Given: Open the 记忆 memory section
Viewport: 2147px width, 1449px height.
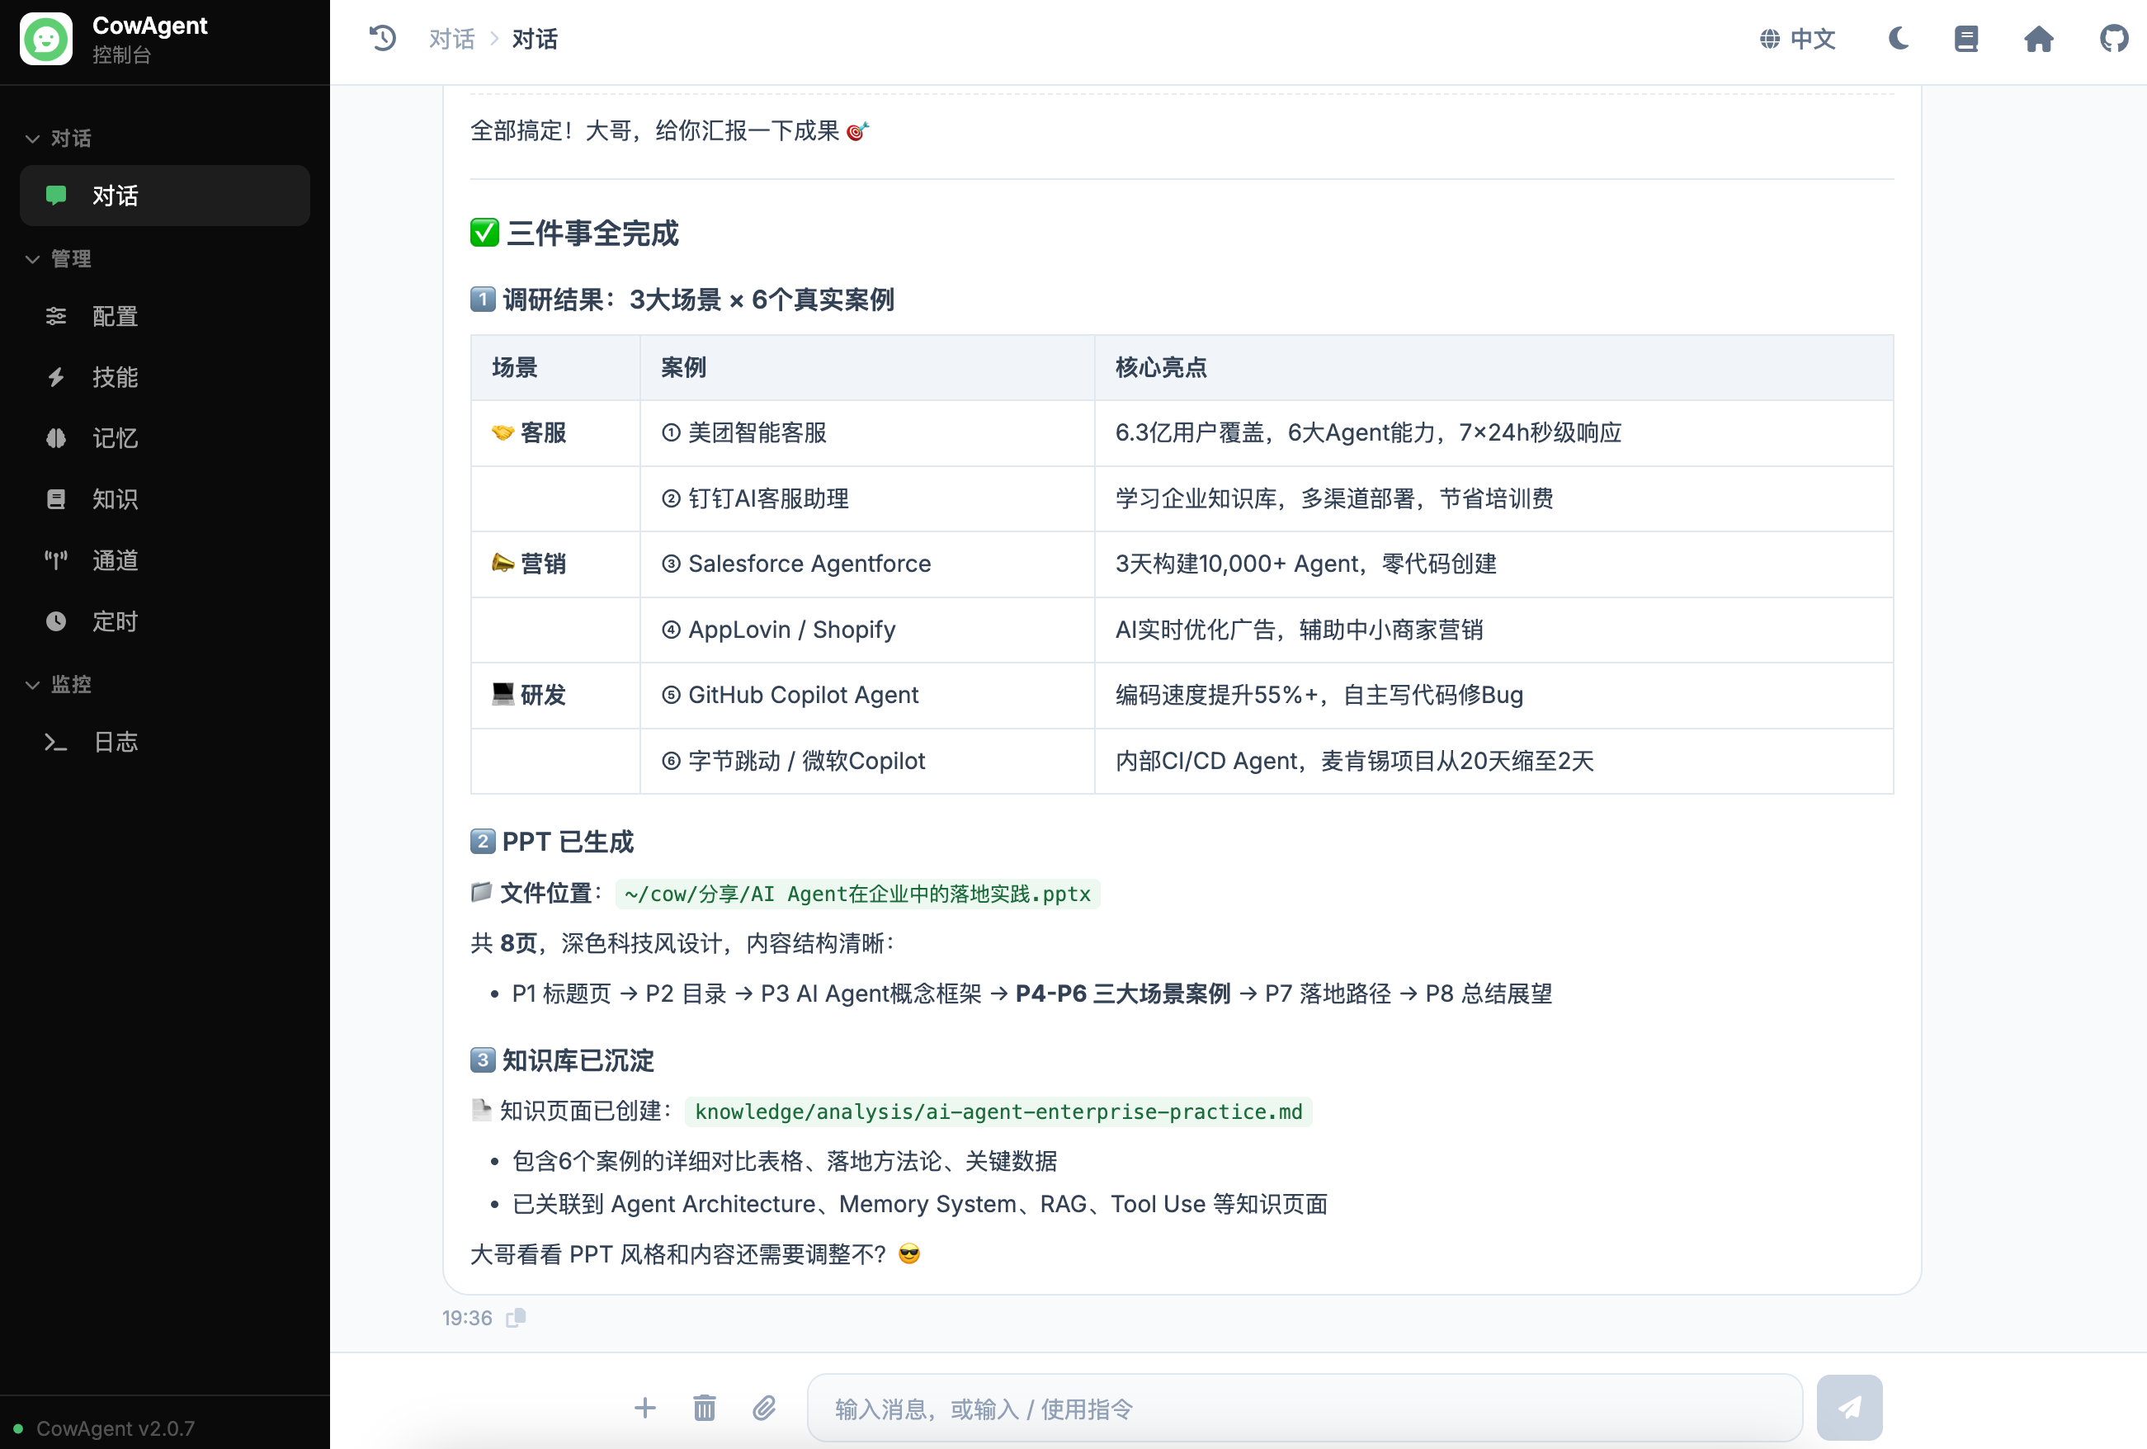Looking at the screenshot, I should point(115,438).
